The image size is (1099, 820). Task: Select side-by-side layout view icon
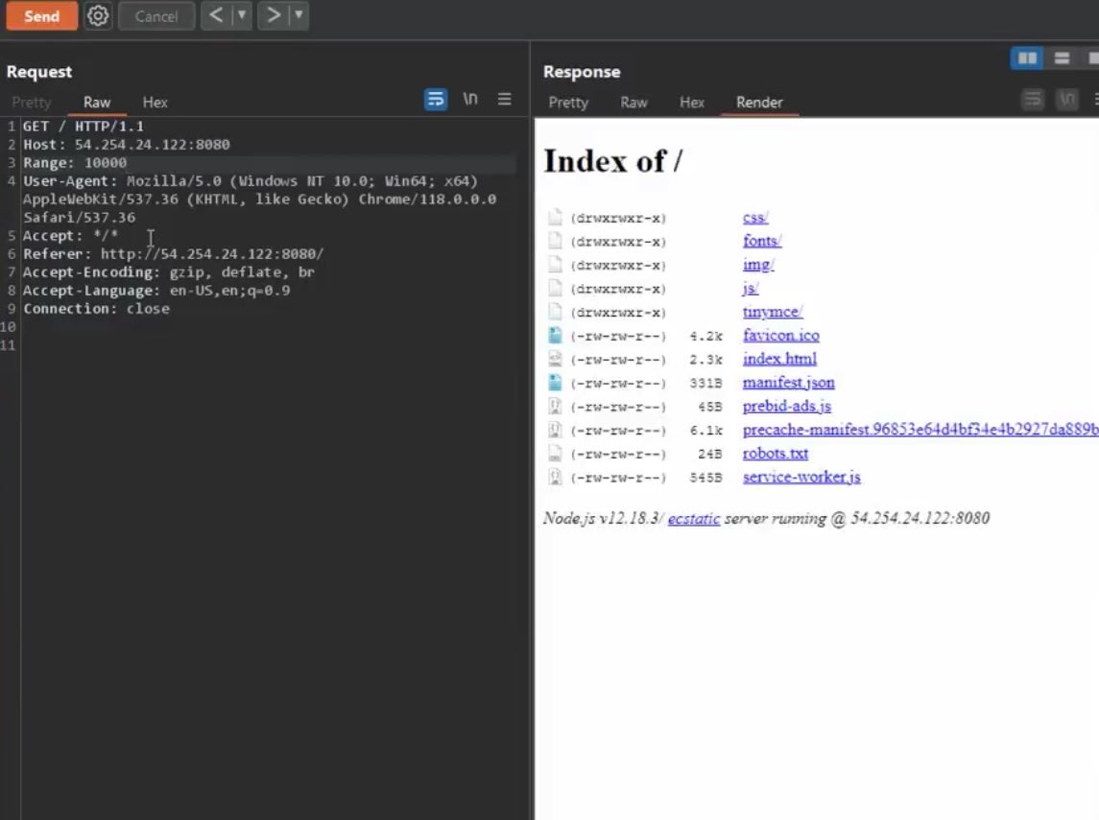[1028, 59]
